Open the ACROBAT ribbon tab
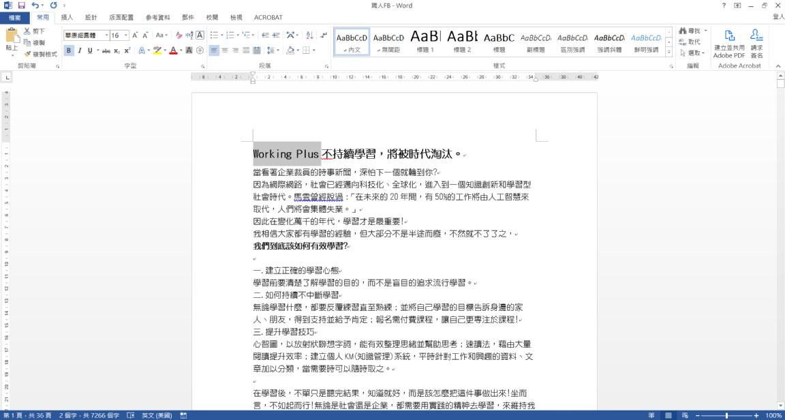The width and height of the screenshot is (785, 420). point(268,17)
